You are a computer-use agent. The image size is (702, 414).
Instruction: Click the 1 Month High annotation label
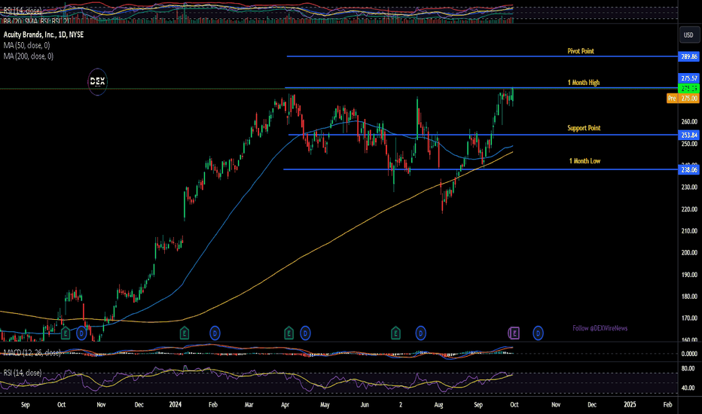tap(583, 82)
